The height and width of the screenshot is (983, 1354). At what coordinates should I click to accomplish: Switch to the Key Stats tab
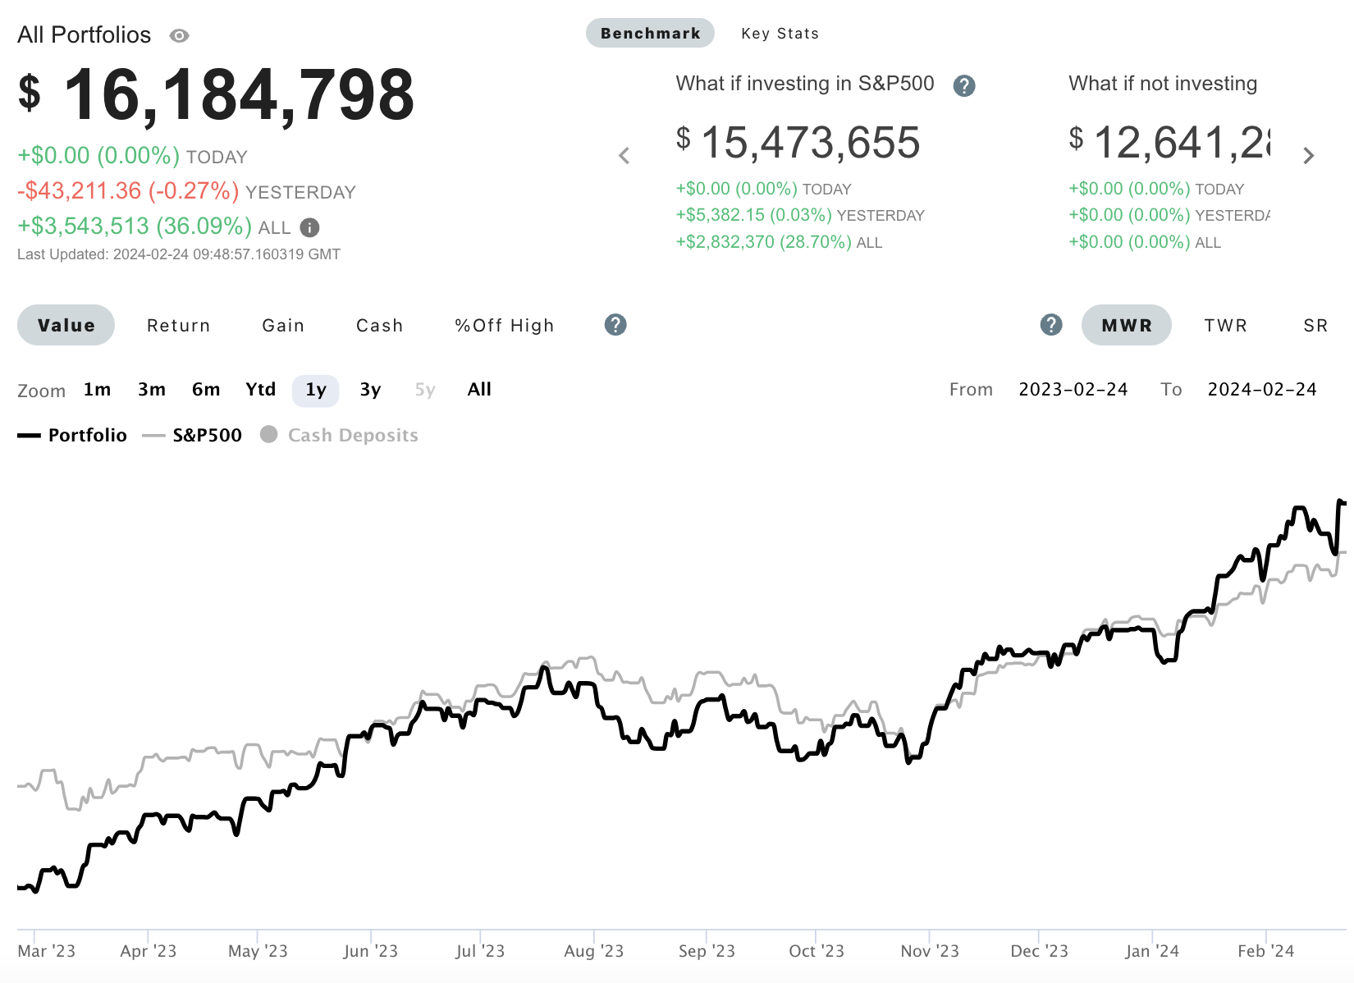pos(780,33)
